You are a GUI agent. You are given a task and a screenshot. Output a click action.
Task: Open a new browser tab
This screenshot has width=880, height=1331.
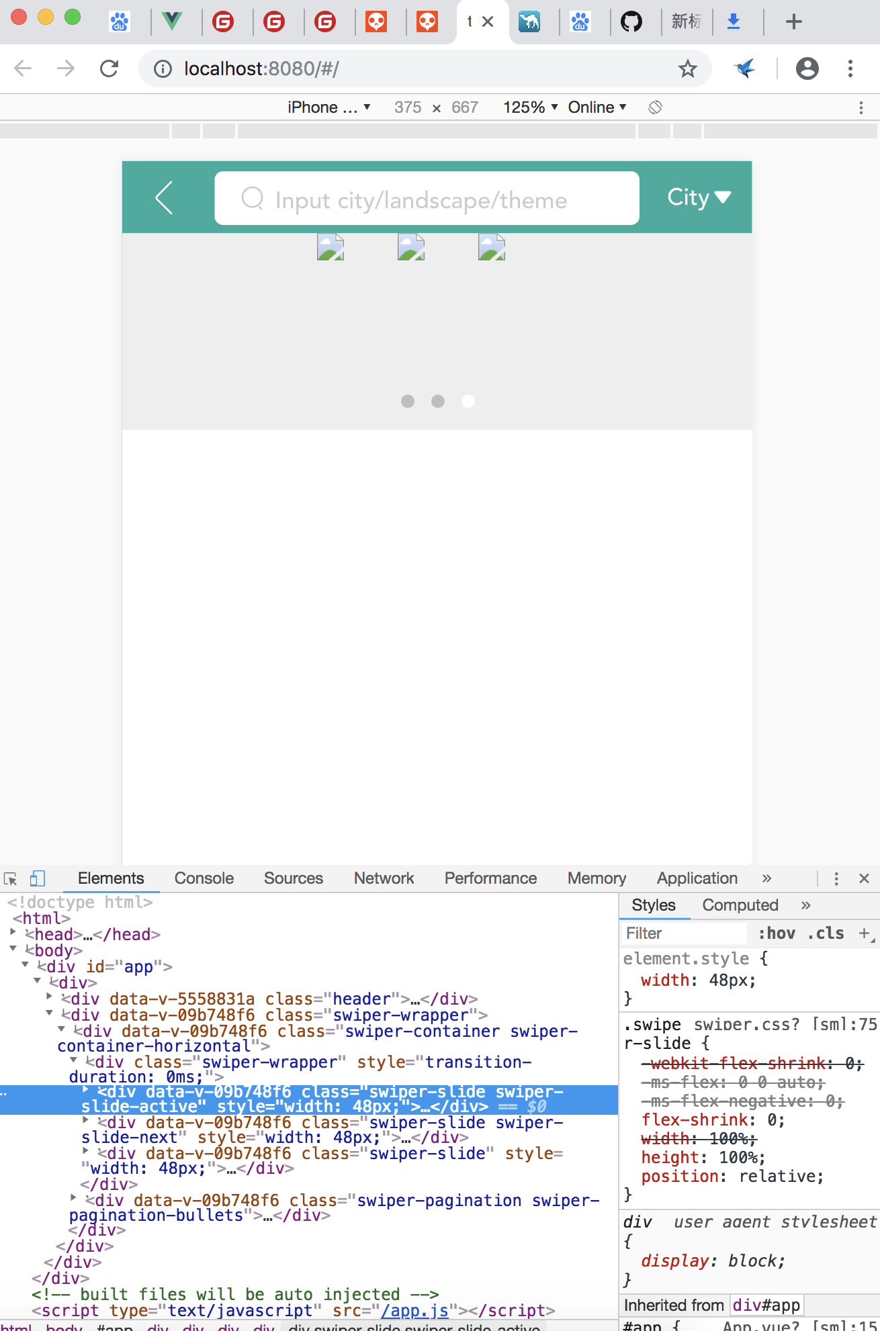click(794, 21)
